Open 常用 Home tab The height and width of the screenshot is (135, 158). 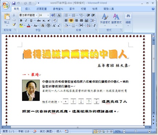pos(16,9)
